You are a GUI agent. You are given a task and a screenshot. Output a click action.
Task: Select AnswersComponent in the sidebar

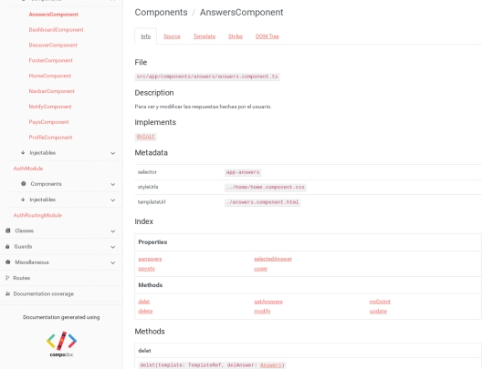pos(54,15)
